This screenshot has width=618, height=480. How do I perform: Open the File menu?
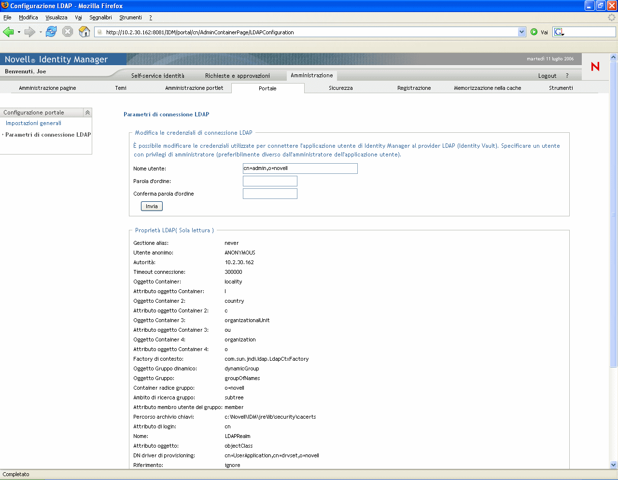click(7, 17)
